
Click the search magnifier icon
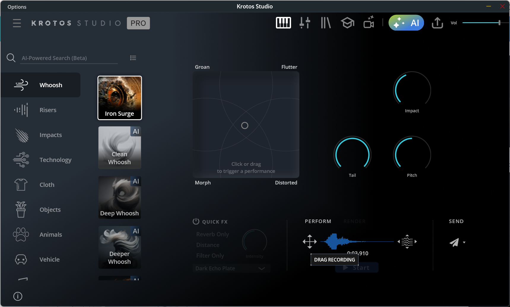(x=11, y=58)
